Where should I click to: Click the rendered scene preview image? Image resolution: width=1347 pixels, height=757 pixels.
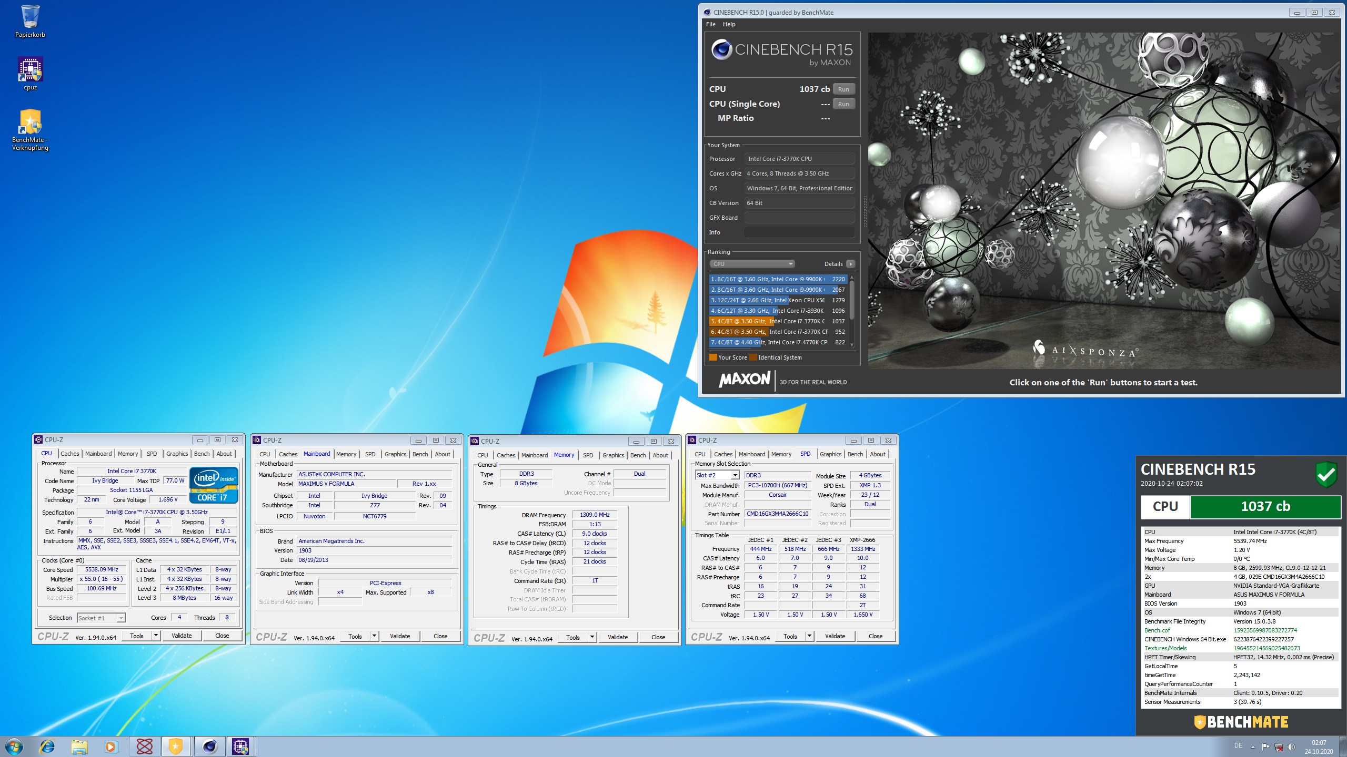[x=1103, y=201]
